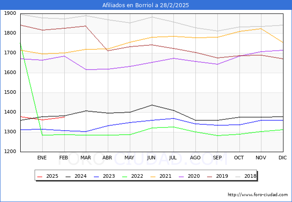The width and height of the screenshot is (292, 202).
Task: Click the 2021 line's November peak point
Action: click(x=261, y=29)
